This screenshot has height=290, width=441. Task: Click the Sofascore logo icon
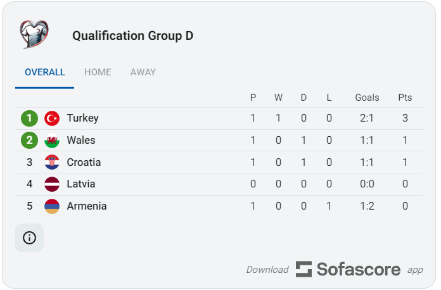coord(304,269)
